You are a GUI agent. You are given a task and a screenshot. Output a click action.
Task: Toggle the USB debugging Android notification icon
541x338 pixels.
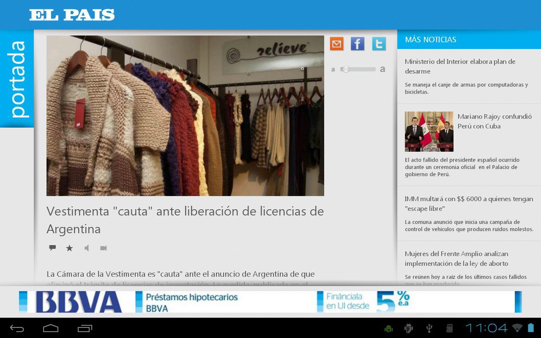[429, 327]
